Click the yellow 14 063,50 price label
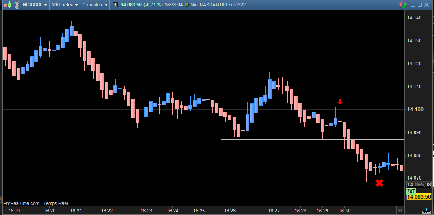Viewport: 434px width, 215px height. 419,197
